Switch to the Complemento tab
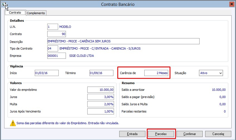The image size is (236, 140). coord(36,13)
